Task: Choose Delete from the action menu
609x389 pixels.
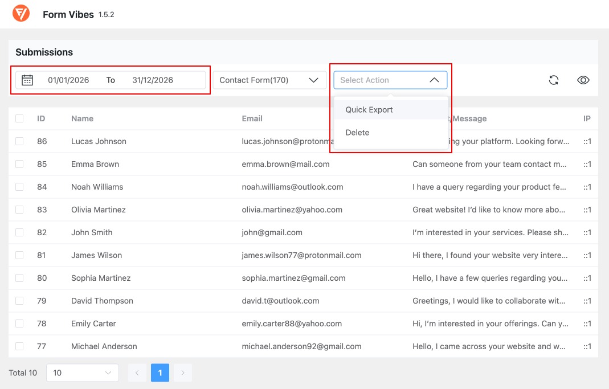Action: coord(357,132)
